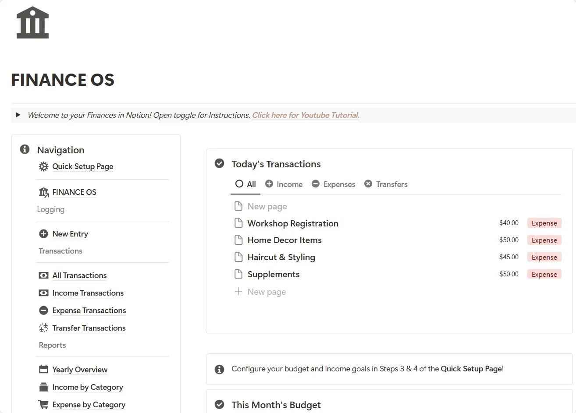Open Expense Transactions page link

click(x=89, y=311)
